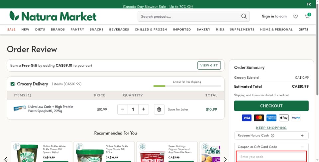Open the BRANDS menu

coord(58,30)
